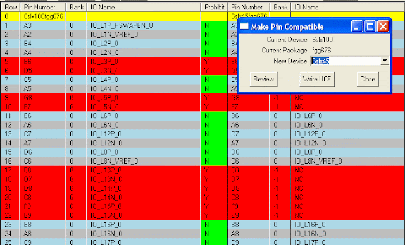Select left pin cell A8
405x245 pixels.
click(x=43, y=234)
